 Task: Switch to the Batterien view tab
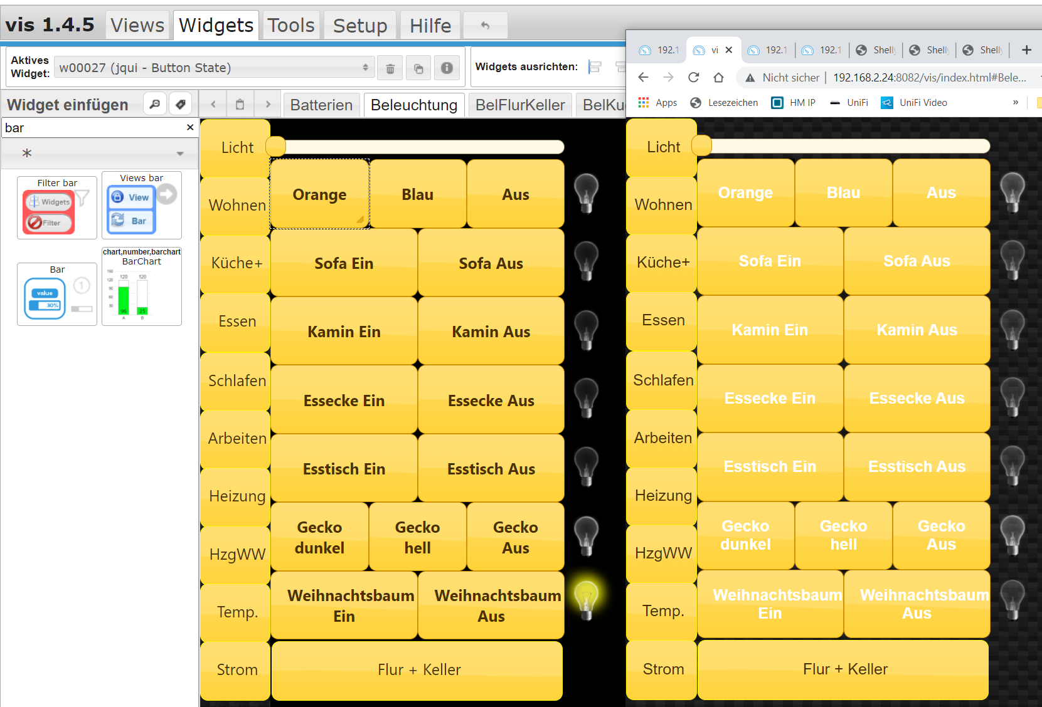point(322,105)
